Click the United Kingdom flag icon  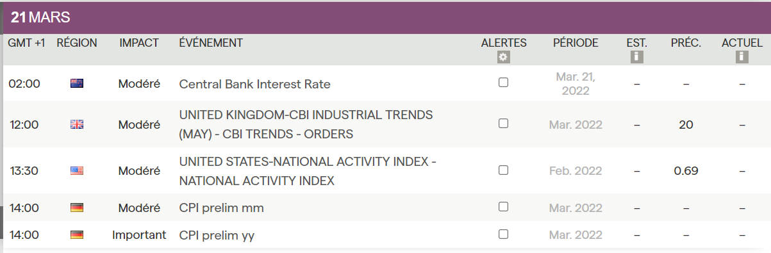pyautogui.click(x=77, y=125)
